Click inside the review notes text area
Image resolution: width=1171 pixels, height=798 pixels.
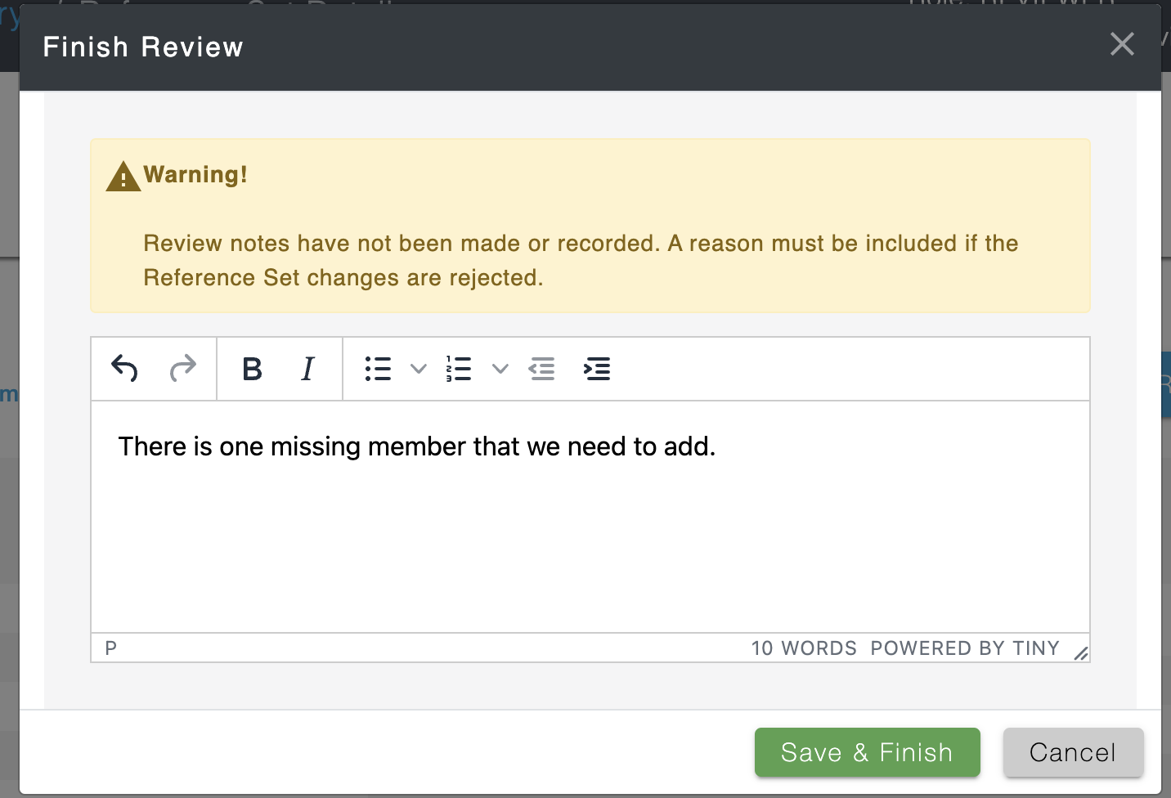tap(590, 517)
